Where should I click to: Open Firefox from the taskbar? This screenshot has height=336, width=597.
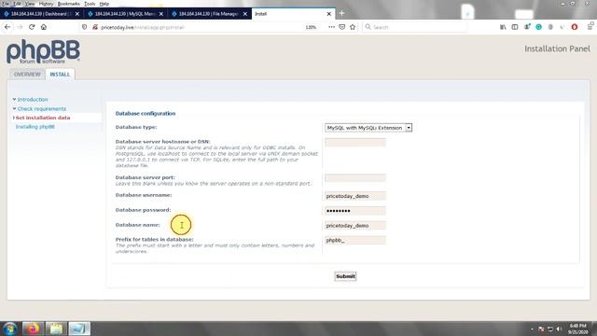(x=33, y=329)
